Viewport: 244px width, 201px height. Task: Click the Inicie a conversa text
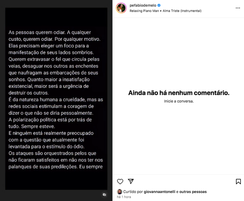179,101
